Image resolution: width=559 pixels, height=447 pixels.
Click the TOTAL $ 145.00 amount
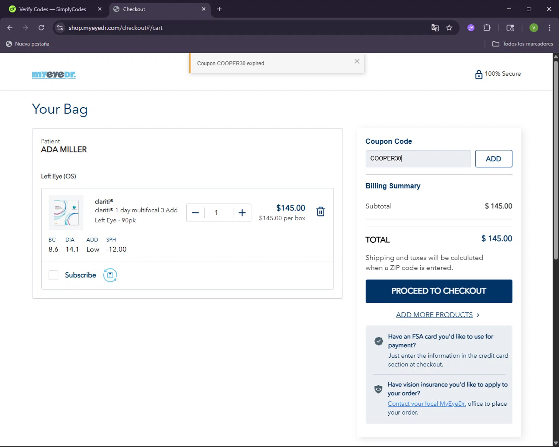tap(497, 238)
